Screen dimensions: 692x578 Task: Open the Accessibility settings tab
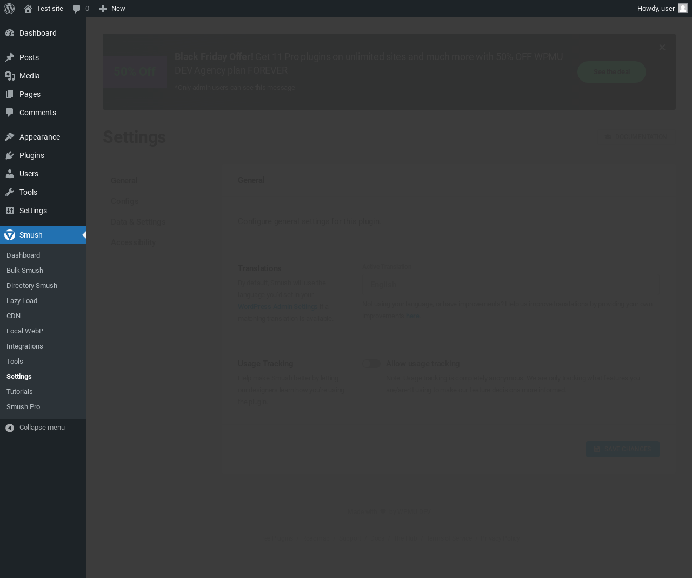[x=133, y=242]
